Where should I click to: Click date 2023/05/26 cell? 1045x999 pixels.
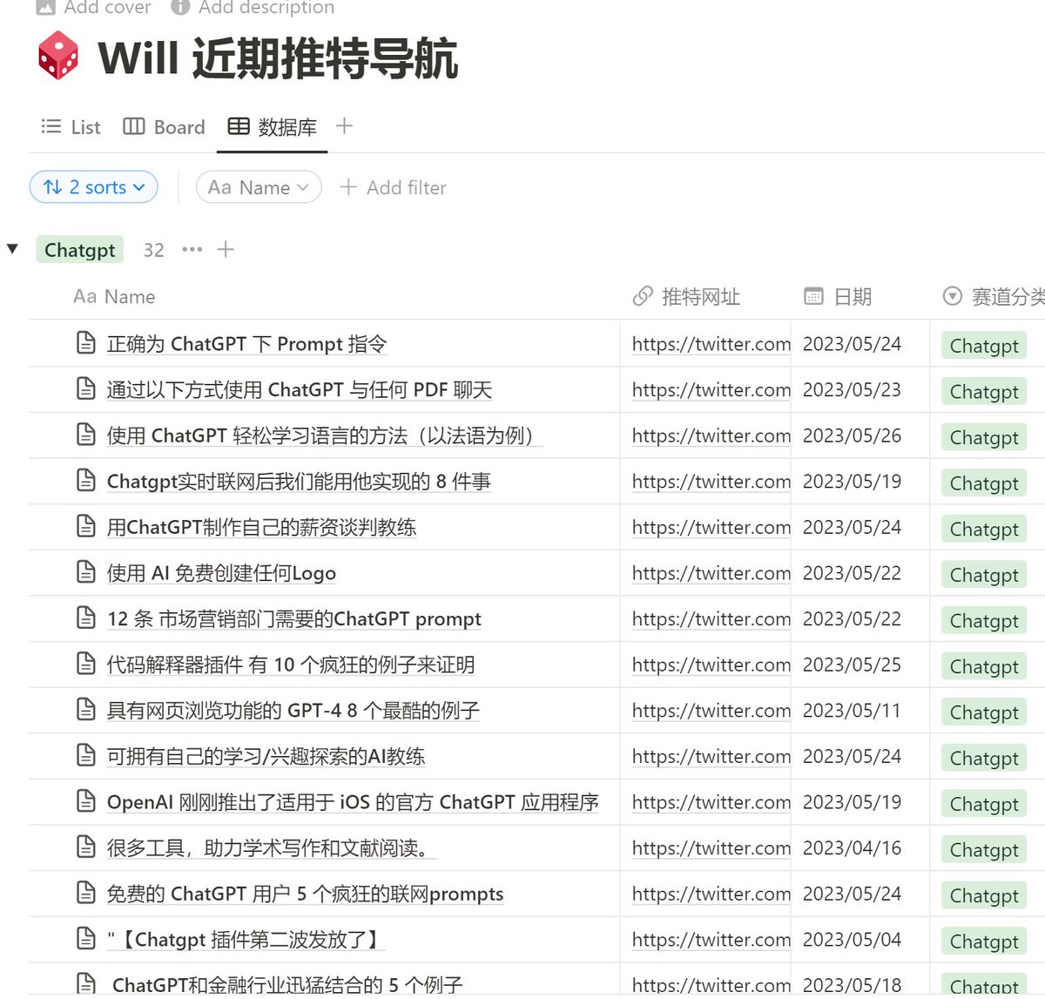point(852,435)
